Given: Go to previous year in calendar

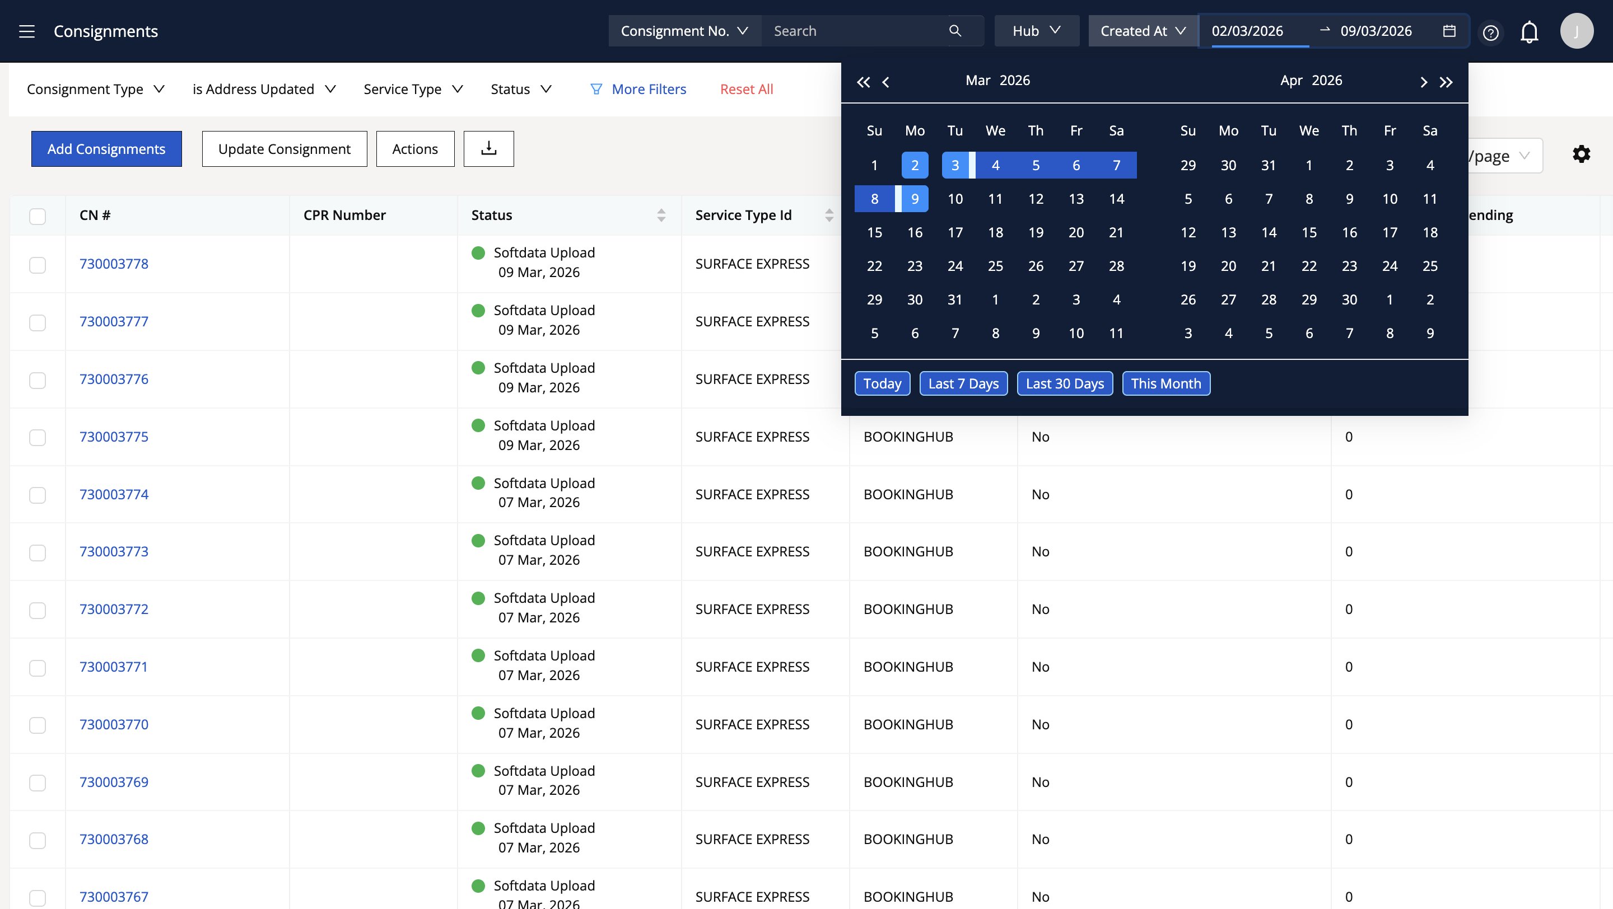Looking at the screenshot, I should pos(863,82).
